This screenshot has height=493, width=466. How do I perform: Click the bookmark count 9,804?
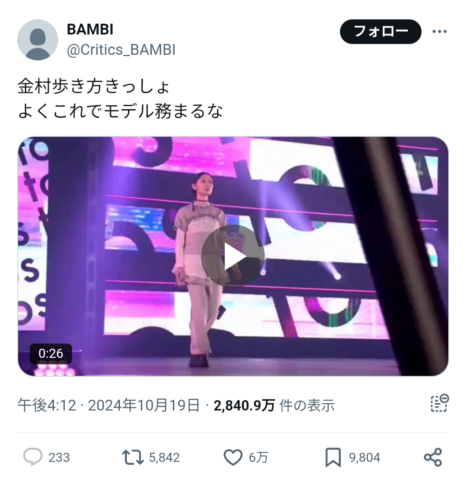[x=365, y=458]
